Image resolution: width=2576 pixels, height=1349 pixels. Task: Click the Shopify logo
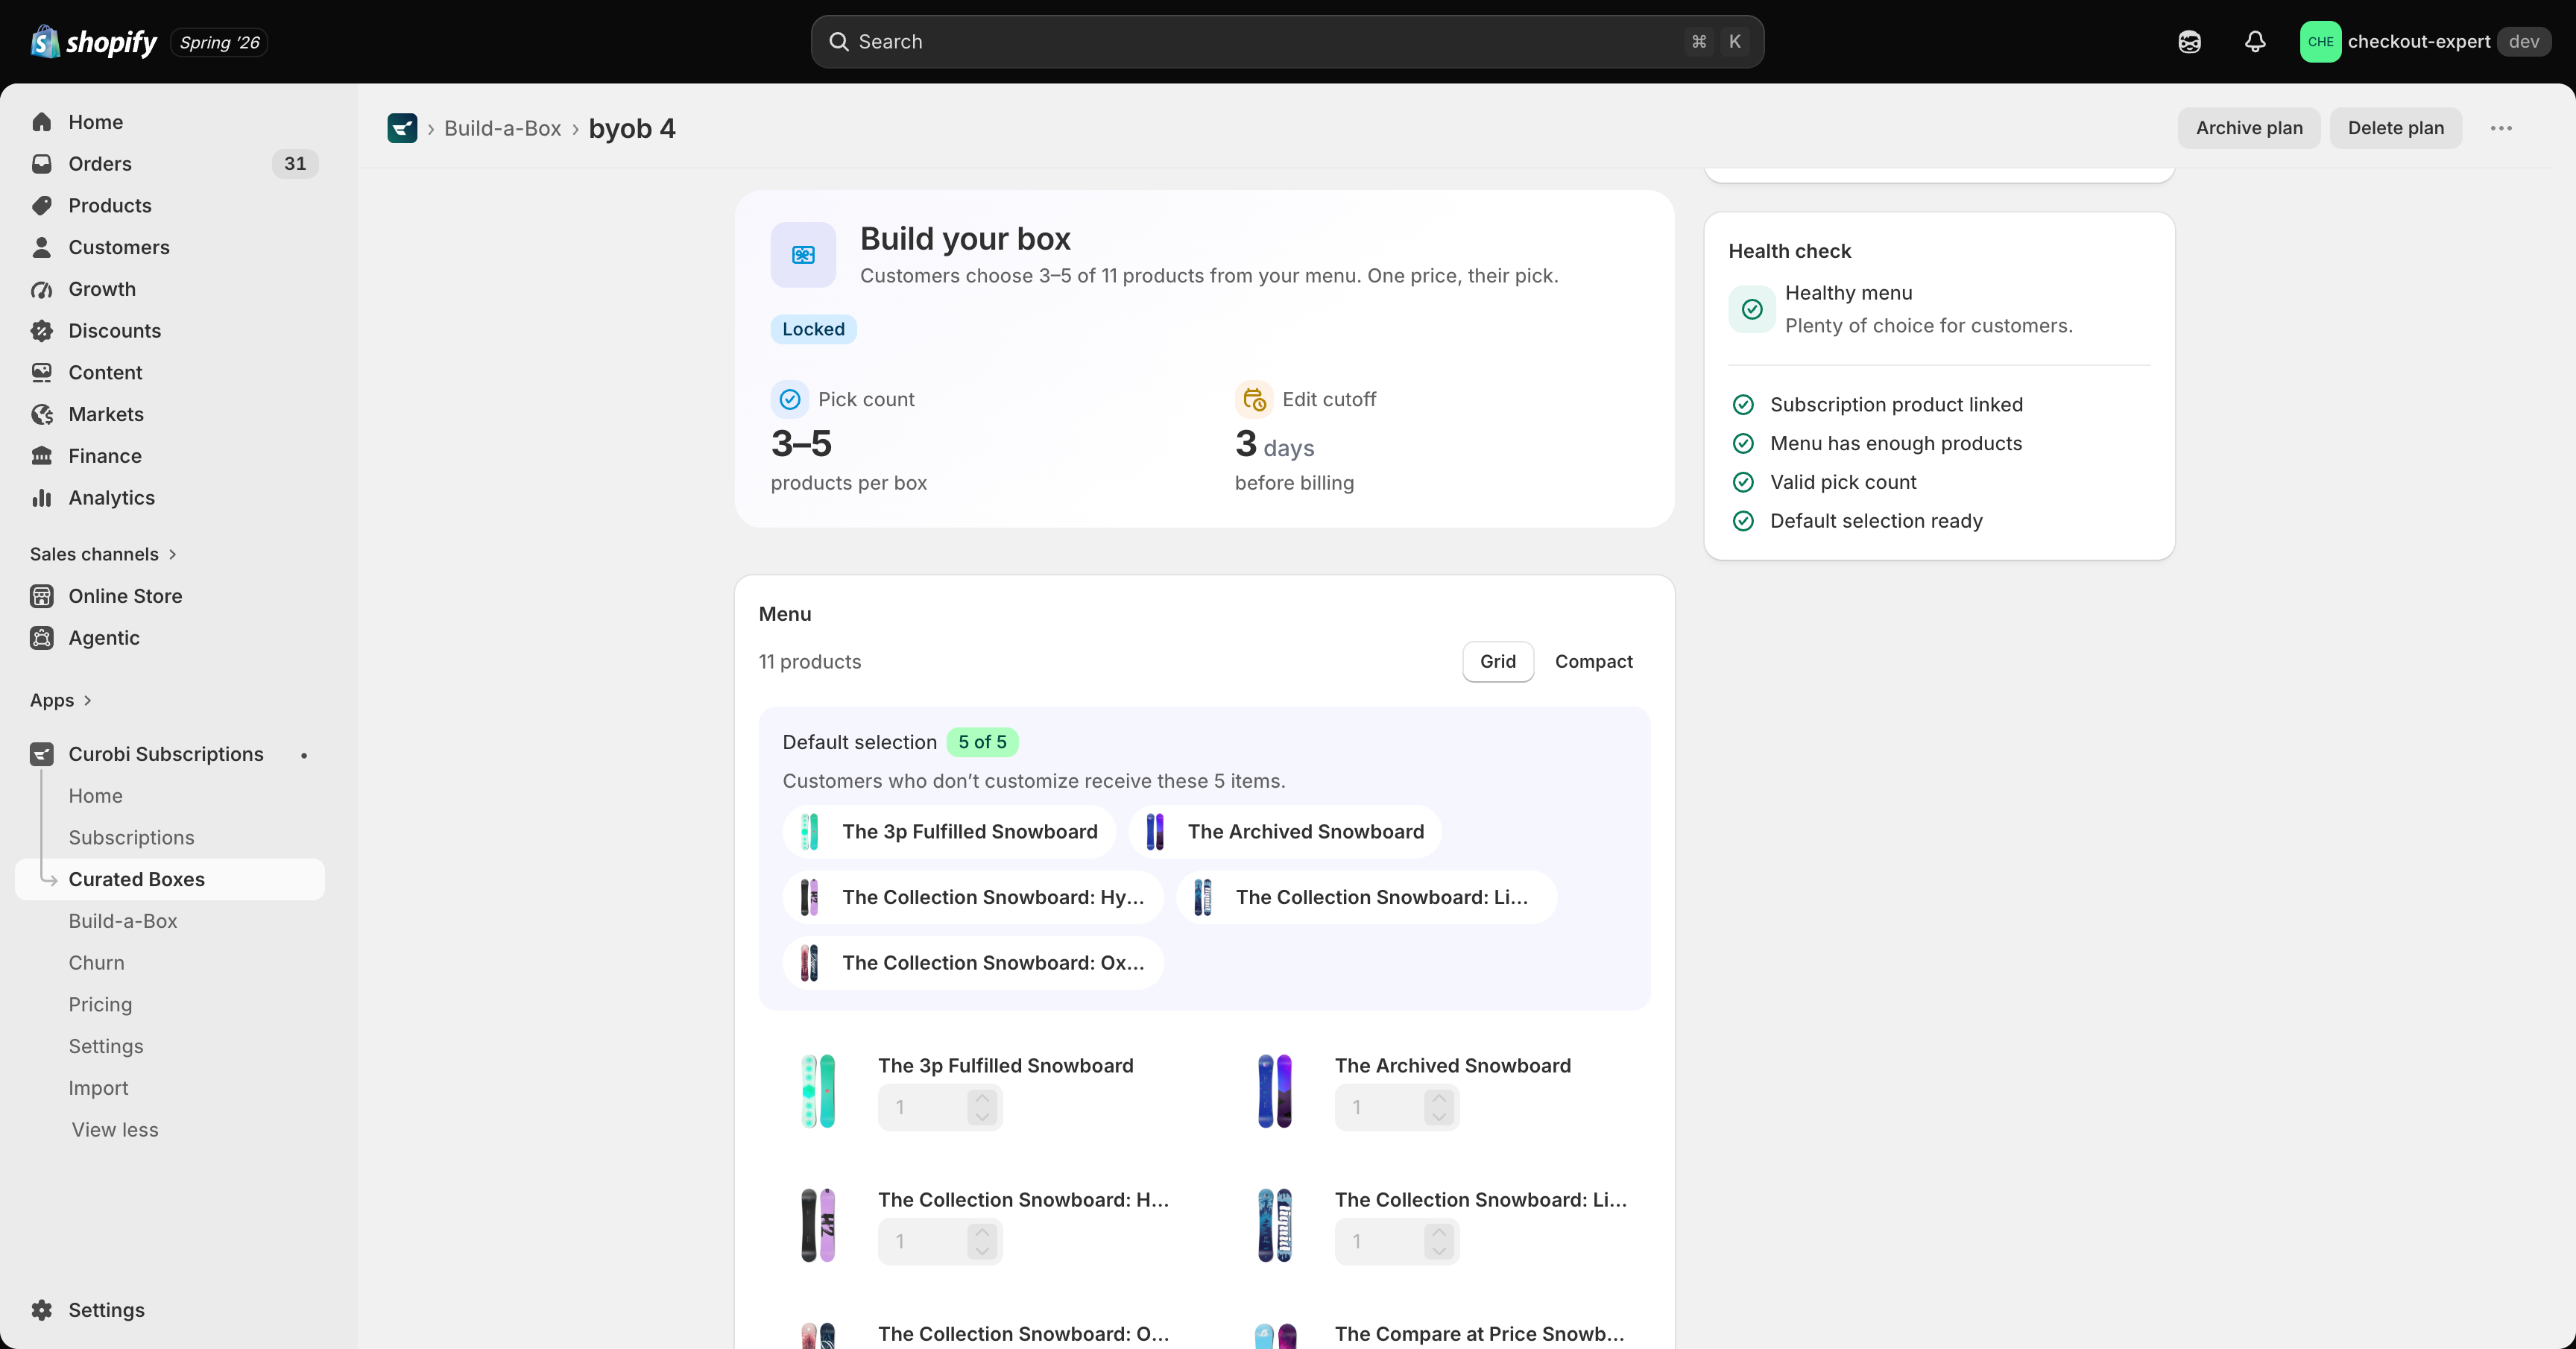pos(94,42)
